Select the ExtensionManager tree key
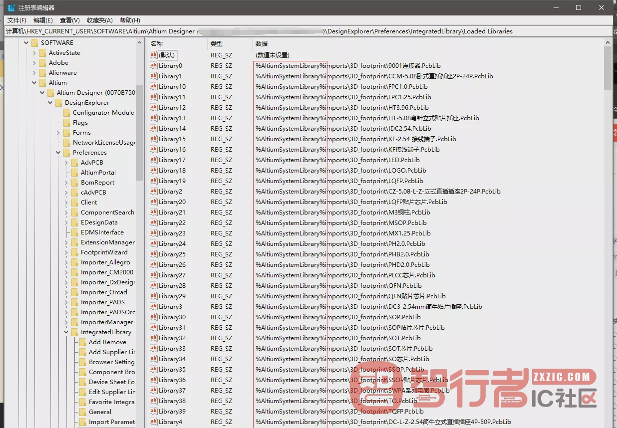Screen dimensions: 617x428 (x=108, y=242)
